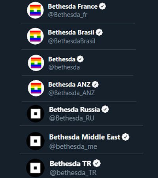Visit the @bethesda handle link
The image size is (158, 178).
64,67
